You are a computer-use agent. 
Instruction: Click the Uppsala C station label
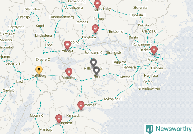click(138, 15)
